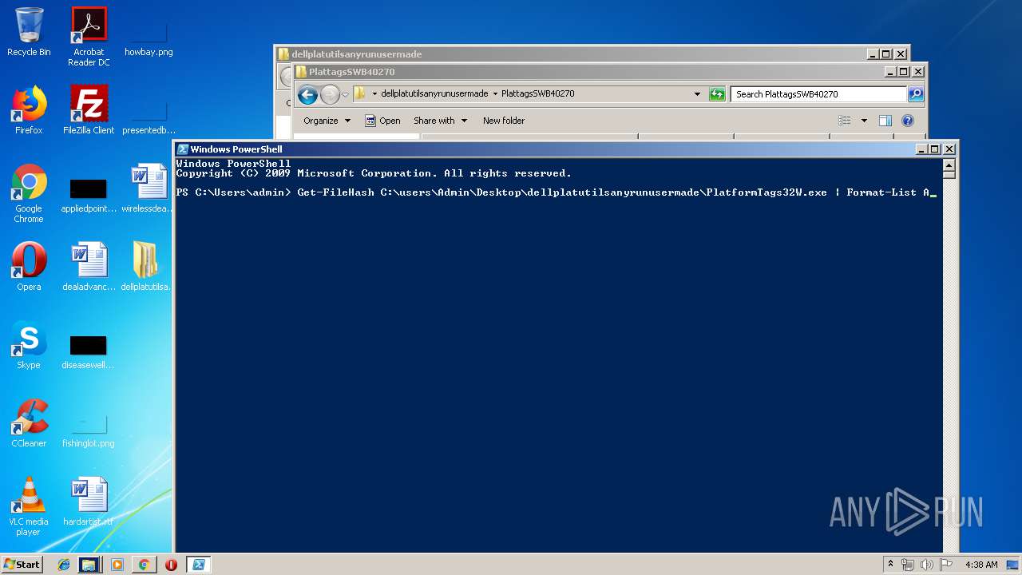
Task: Select the dealadvanc Word document
Action: point(89,267)
